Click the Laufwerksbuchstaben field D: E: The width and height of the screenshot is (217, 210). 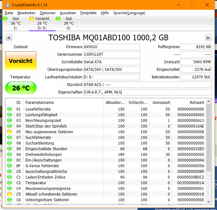pos(112,77)
